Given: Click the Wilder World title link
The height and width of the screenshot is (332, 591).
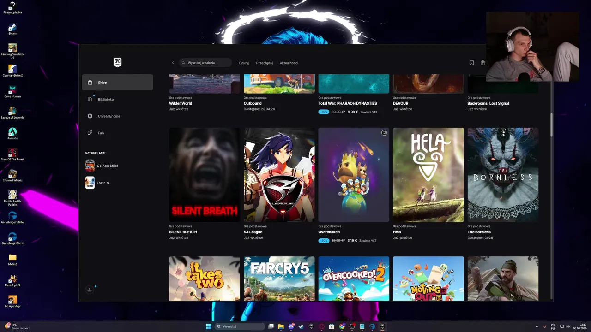Looking at the screenshot, I should (x=181, y=103).
